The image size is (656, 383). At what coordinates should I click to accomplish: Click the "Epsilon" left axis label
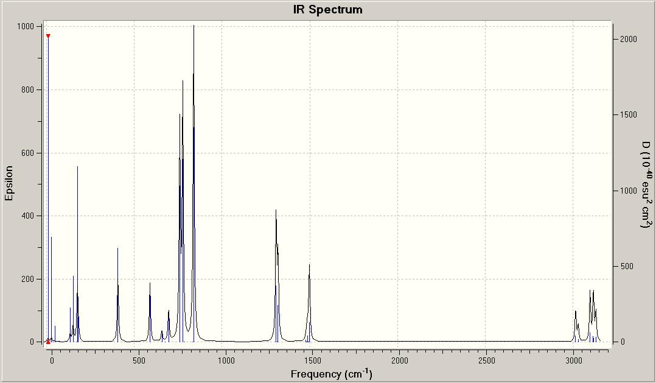coord(9,183)
